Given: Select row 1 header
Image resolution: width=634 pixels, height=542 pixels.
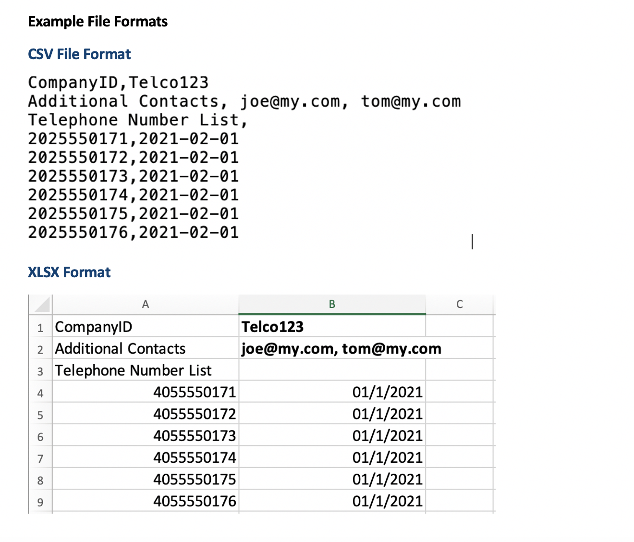Looking at the screenshot, I should click(x=40, y=328).
